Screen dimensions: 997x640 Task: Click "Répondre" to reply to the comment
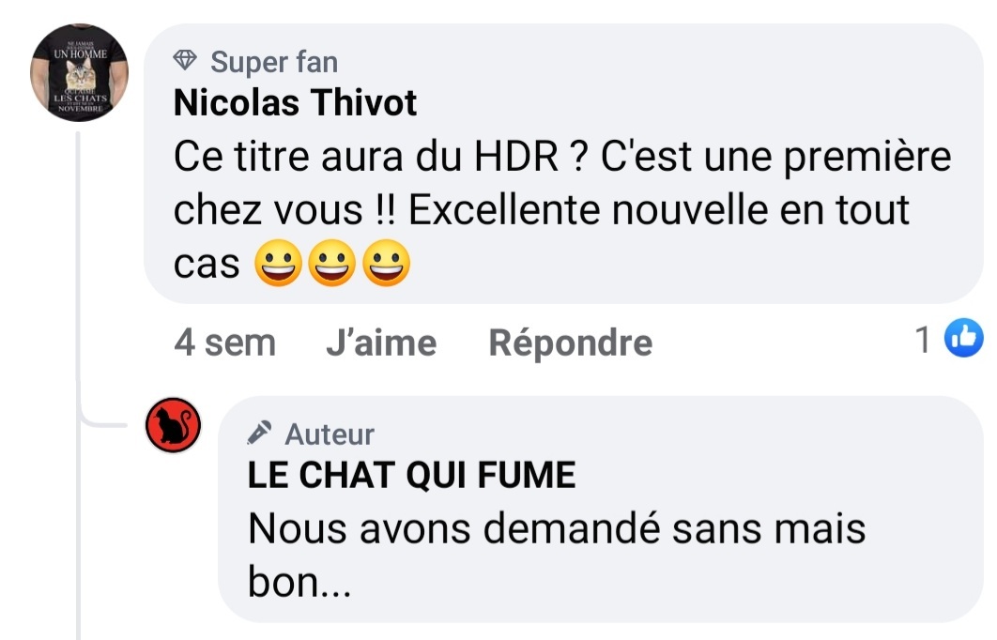coord(570,343)
